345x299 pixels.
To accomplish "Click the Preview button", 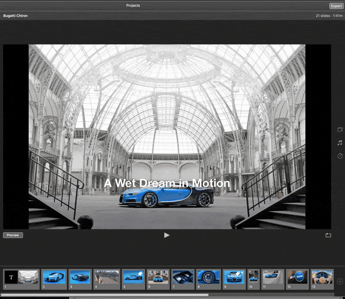I will (13, 235).
